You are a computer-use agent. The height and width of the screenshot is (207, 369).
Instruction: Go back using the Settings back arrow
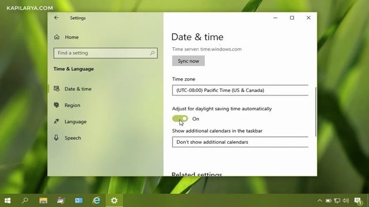coord(57,18)
